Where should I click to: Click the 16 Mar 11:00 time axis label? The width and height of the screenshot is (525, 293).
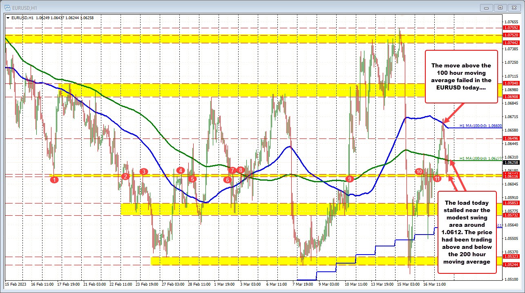click(x=434, y=284)
